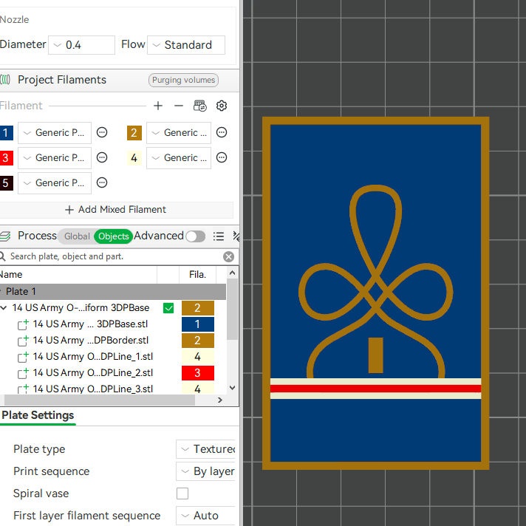Click object list scroll down arrow
Screen dimensions: 526x526
pyautogui.click(x=232, y=388)
